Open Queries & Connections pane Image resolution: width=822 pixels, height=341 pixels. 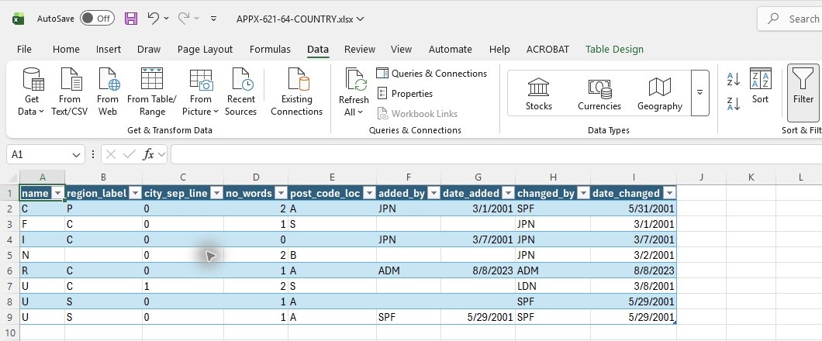pos(432,74)
